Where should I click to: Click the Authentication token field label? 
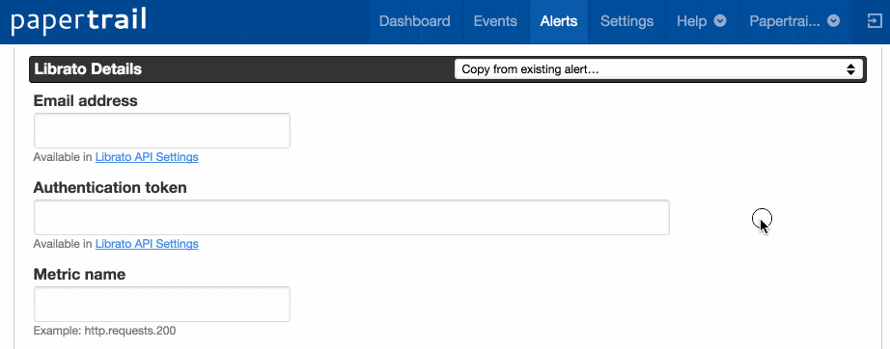(x=110, y=188)
